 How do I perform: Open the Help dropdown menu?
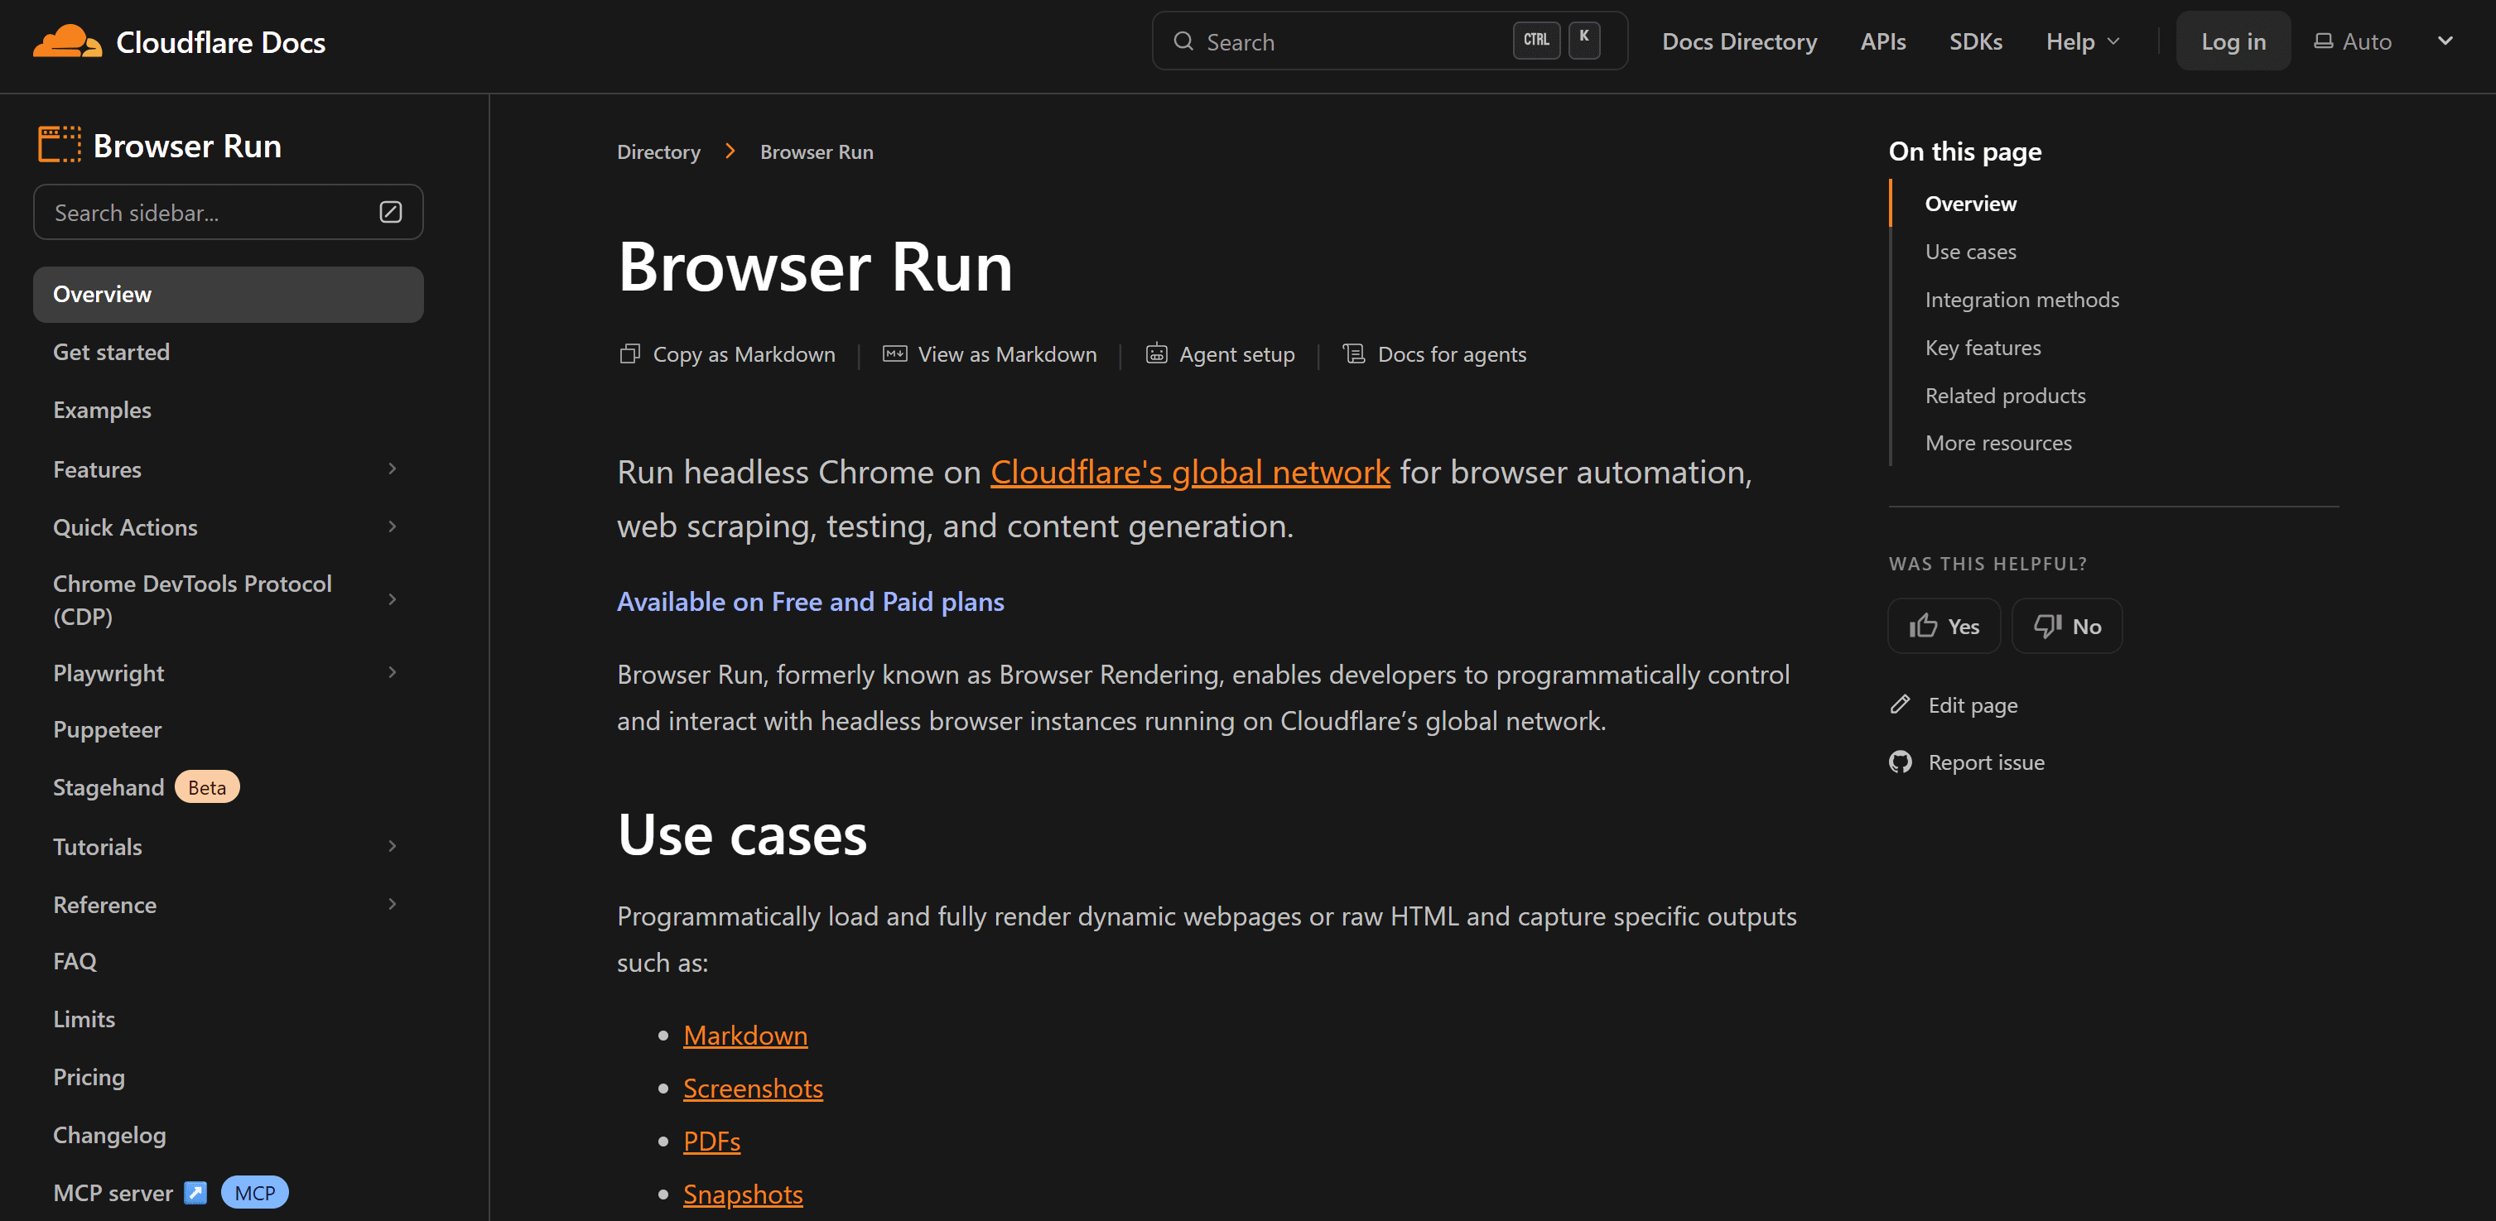pos(2082,41)
